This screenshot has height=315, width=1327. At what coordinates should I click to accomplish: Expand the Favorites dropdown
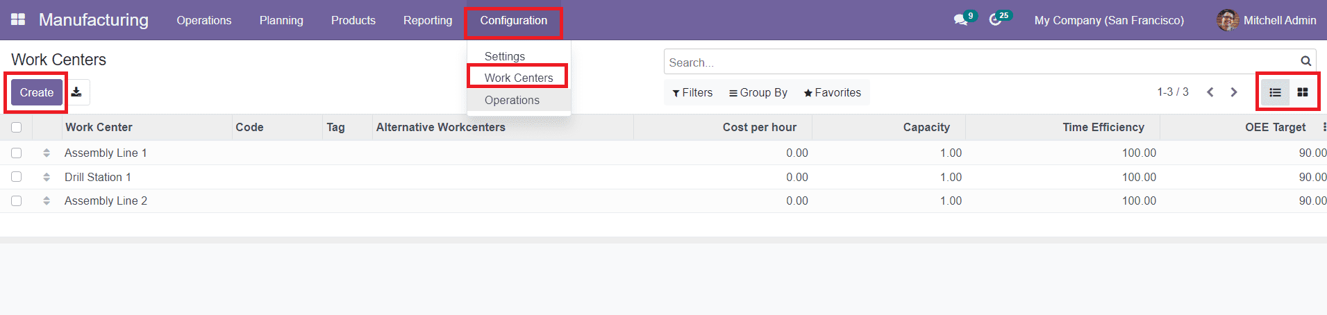(832, 92)
